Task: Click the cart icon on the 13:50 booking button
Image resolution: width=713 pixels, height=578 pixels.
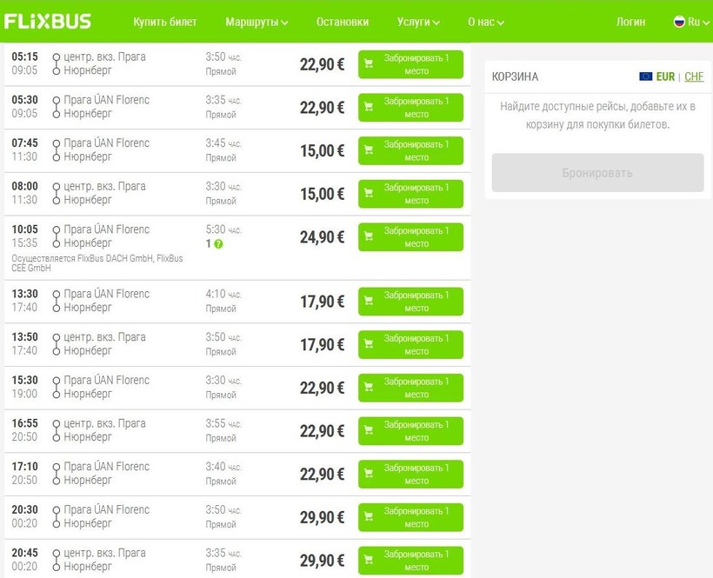Action: point(369,344)
